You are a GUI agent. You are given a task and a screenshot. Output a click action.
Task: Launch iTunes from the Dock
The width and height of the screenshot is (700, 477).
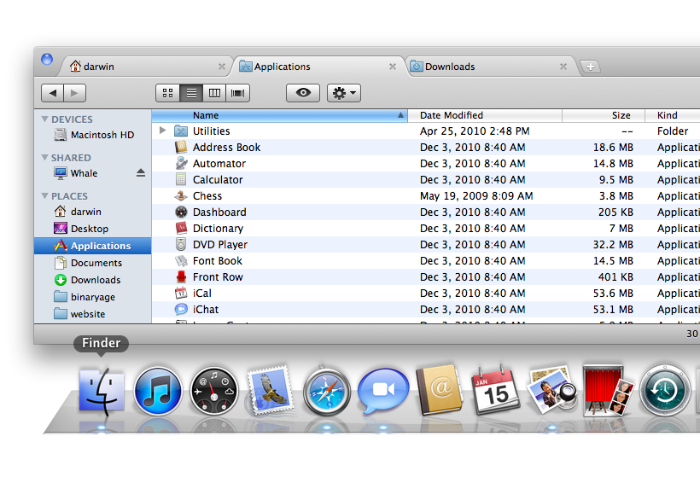pyautogui.click(x=158, y=392)
